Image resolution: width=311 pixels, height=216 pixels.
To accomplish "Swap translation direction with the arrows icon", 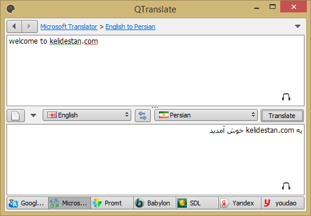I will coord(142,116).
